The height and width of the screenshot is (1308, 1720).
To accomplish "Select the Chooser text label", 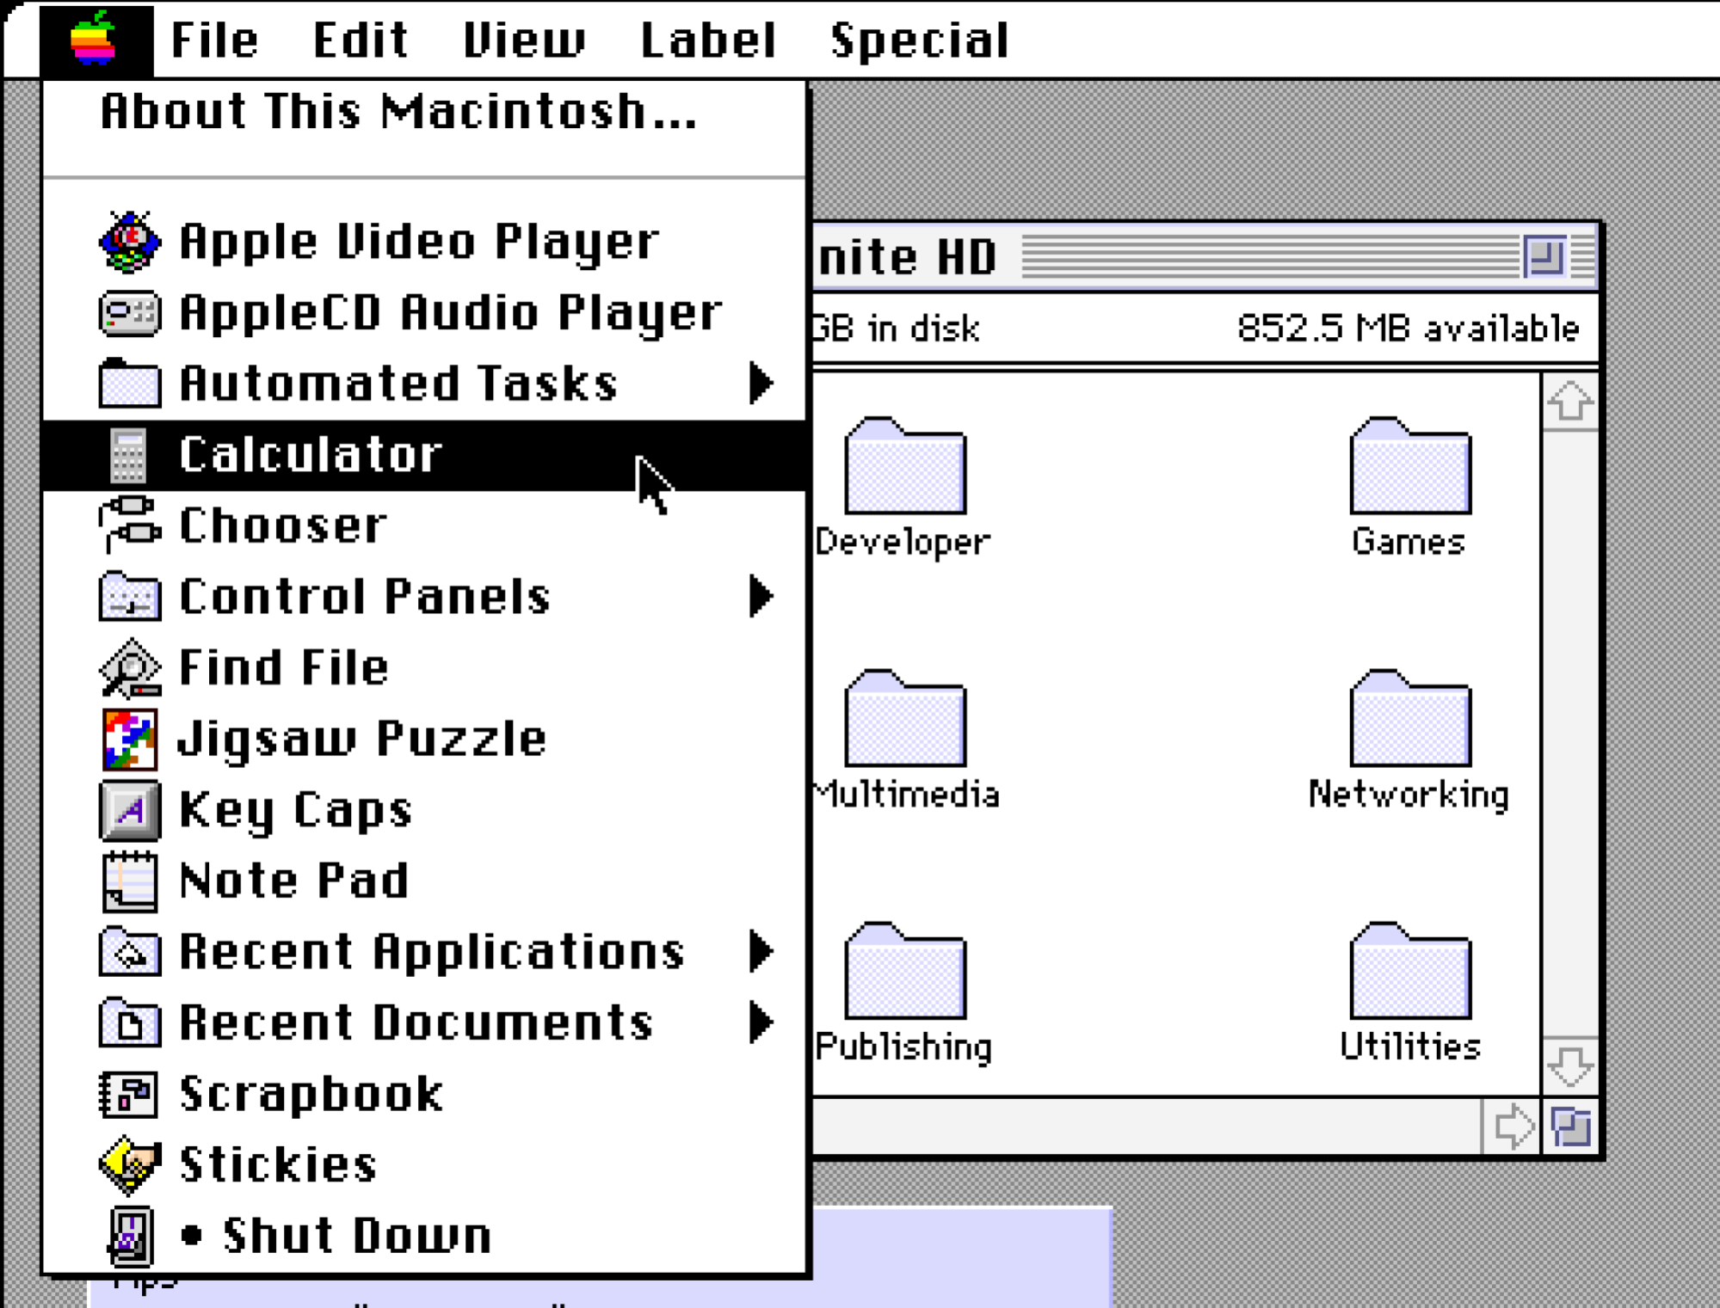I will pos(283,525).
